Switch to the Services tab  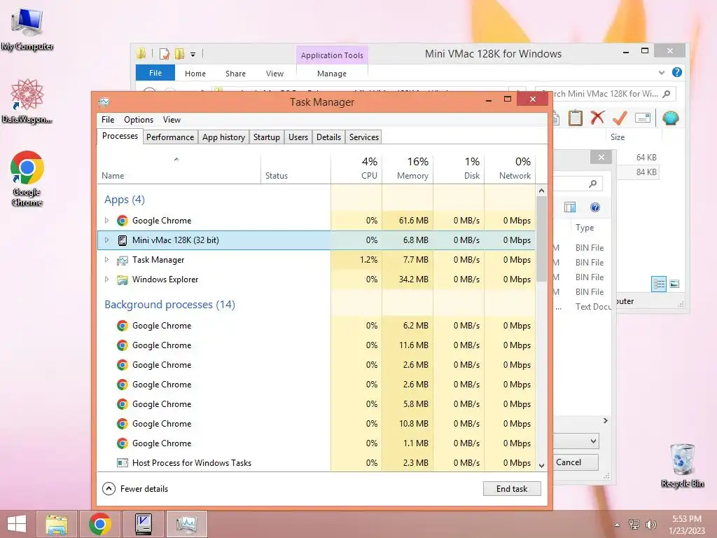click(364, 137)
